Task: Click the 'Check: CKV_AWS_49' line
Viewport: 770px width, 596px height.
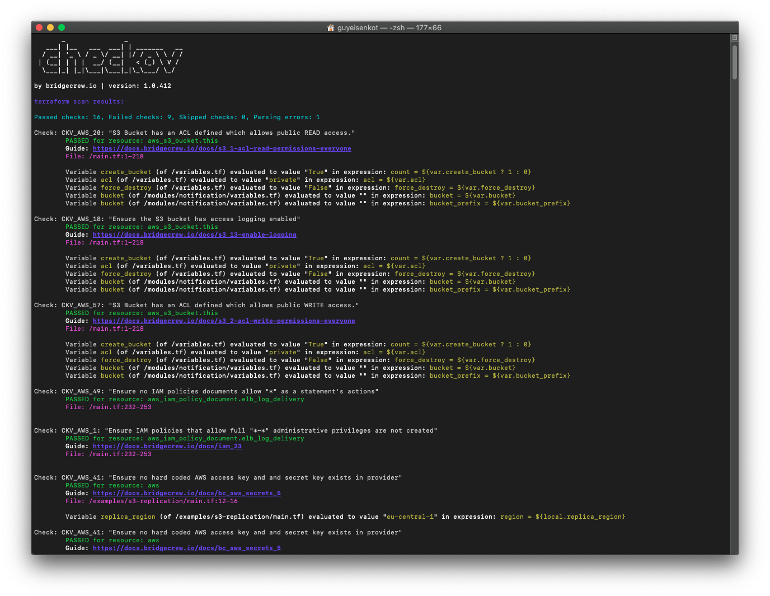Action: tap(206, 391)
